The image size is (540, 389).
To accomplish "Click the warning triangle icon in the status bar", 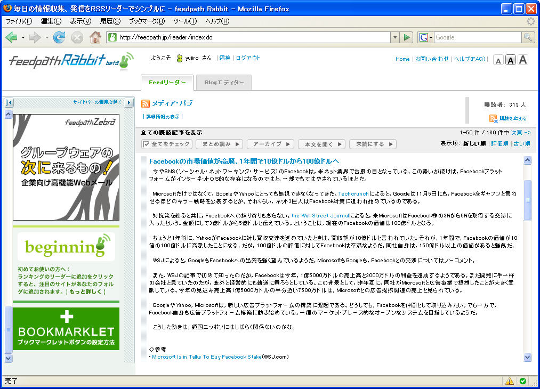I will pyautogui.click(x=510, y=381).
